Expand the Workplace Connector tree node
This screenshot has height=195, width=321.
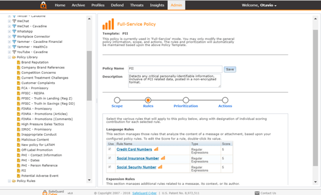pyautogui.click(x=10, y=36)
